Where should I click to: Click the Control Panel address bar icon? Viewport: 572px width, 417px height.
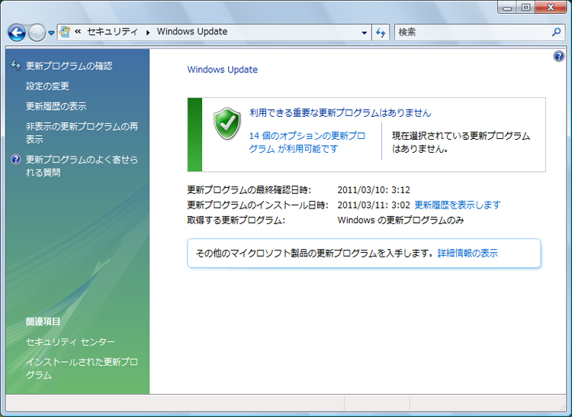point(65,32)
